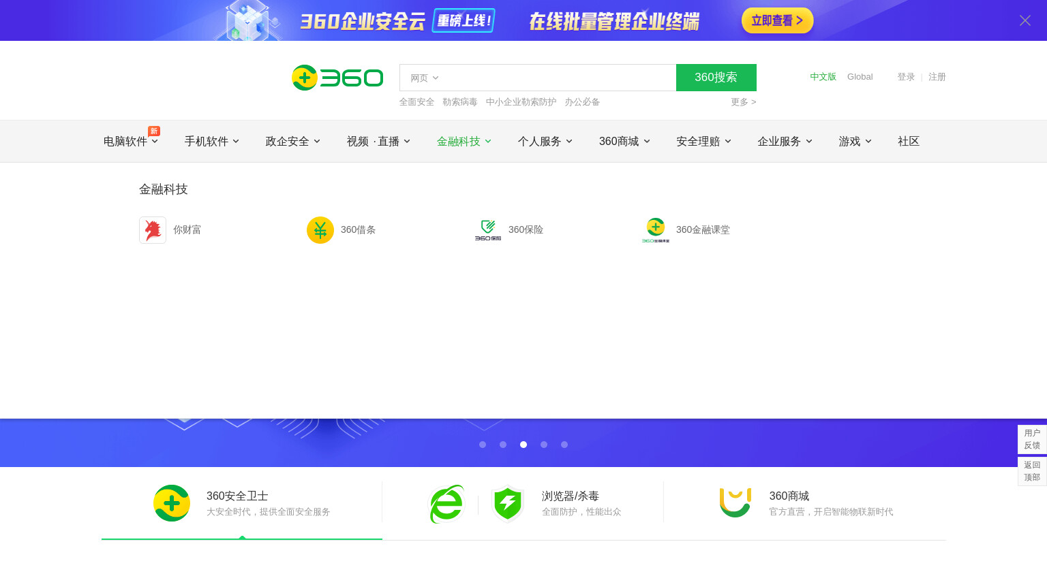Viewport: 1047px width, 561px height.
Task: Switch to Global version
Action: click(860, 77)
